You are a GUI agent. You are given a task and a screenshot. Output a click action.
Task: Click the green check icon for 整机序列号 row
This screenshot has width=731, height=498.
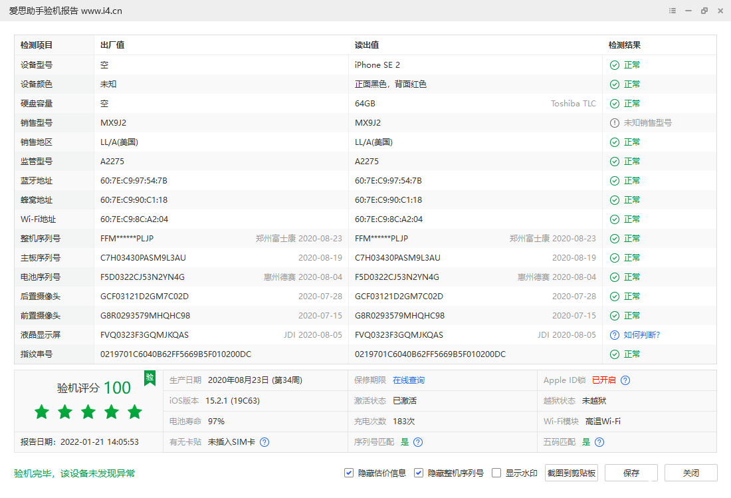615,239
